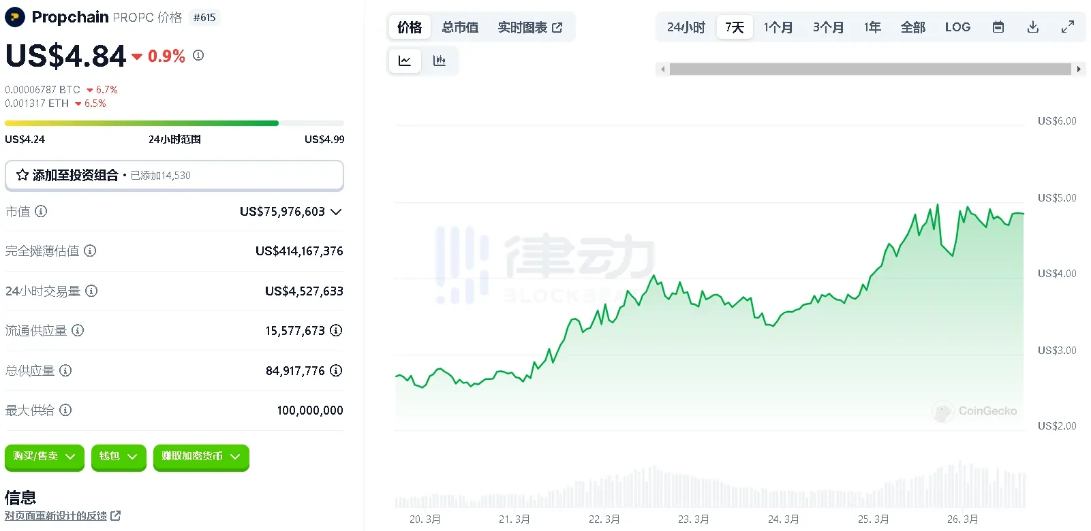The image size is (1091, 531).
Task: Select the 全部 time range
Action: 913,27
